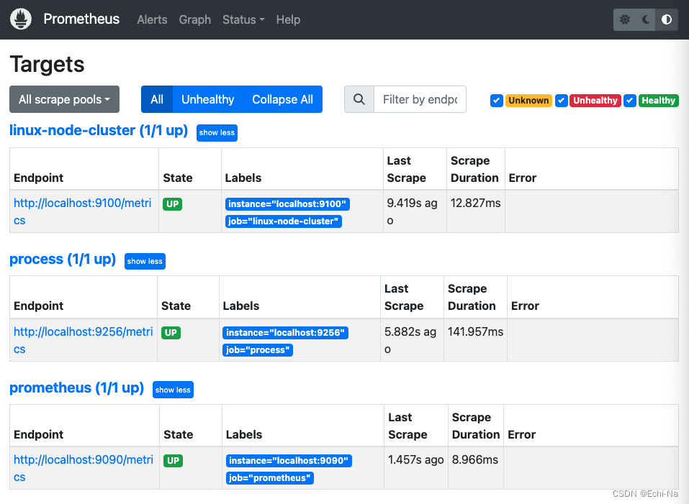689x504 pixels.
Task: Click the instance="localhost:9100" label
Action: click(x=287, y=204)
